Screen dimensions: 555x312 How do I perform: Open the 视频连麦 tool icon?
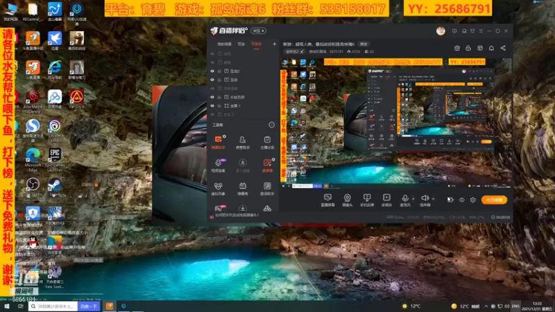click(218, 165)
